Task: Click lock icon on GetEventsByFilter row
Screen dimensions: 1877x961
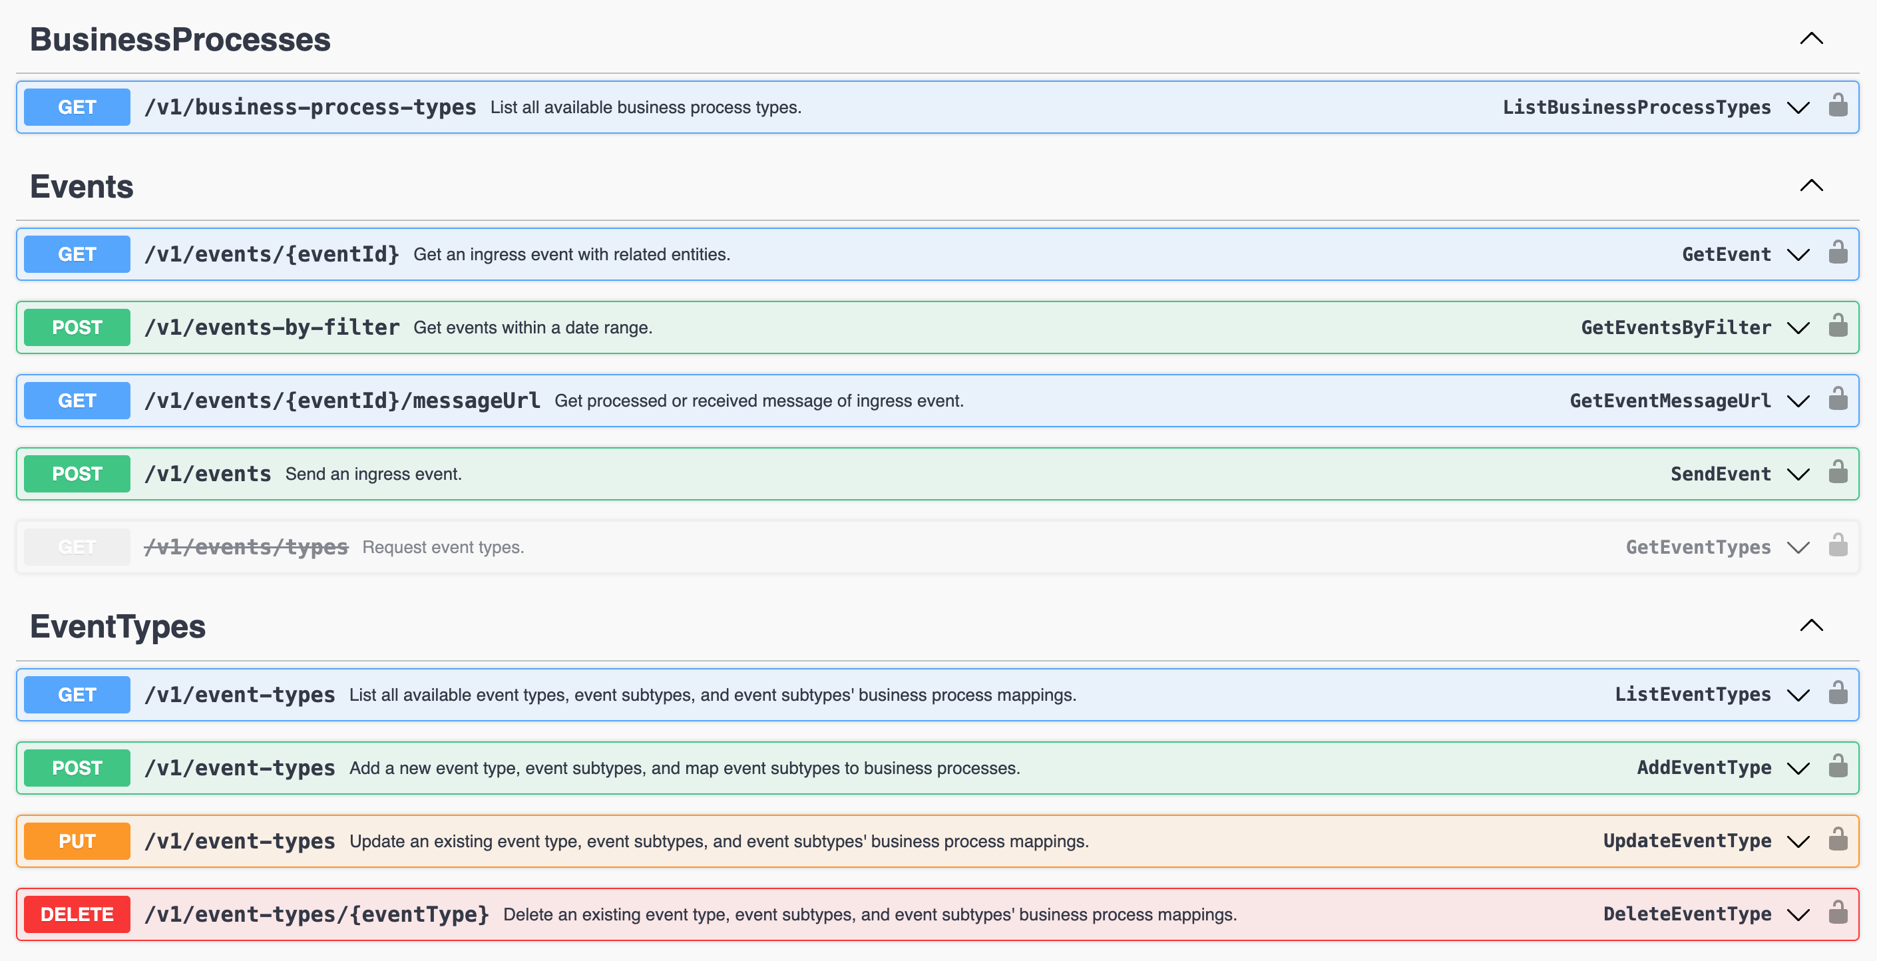Action: point(1838,326)
